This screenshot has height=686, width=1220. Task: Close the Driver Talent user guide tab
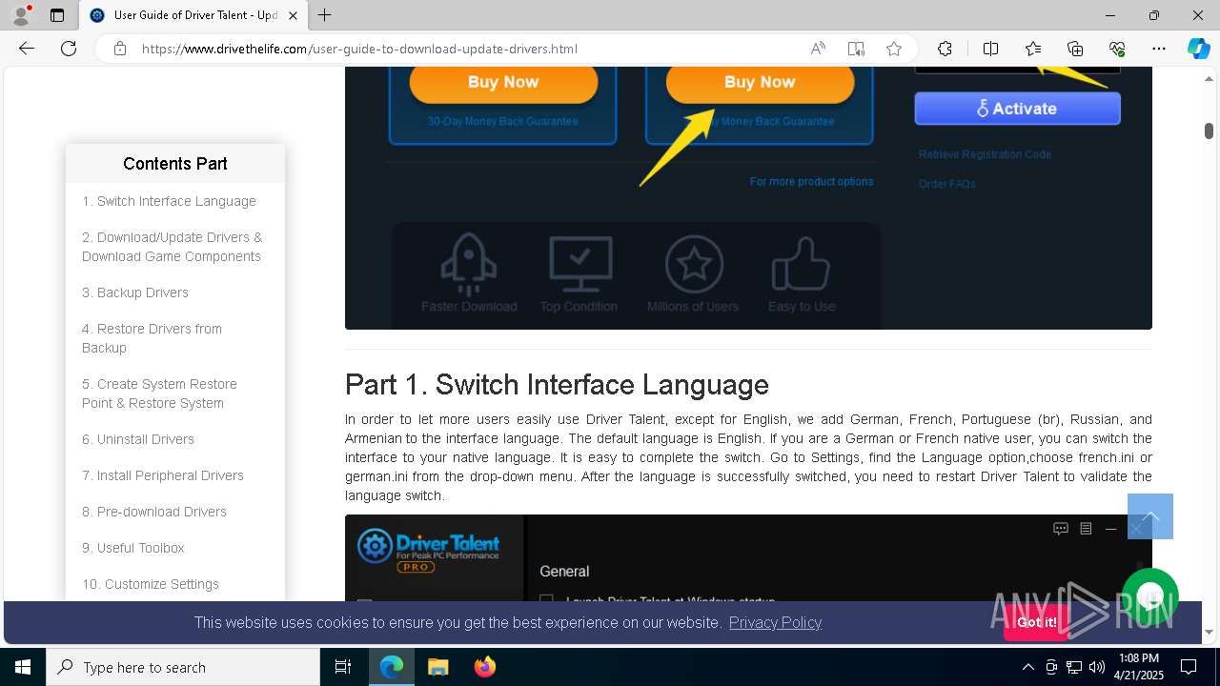(x=294, y=15)
